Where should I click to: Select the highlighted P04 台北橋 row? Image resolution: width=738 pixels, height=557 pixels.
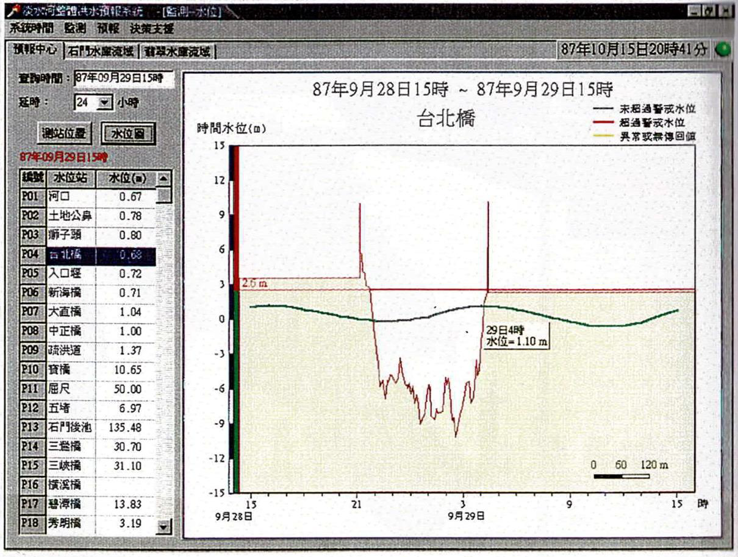click(87, 255)
